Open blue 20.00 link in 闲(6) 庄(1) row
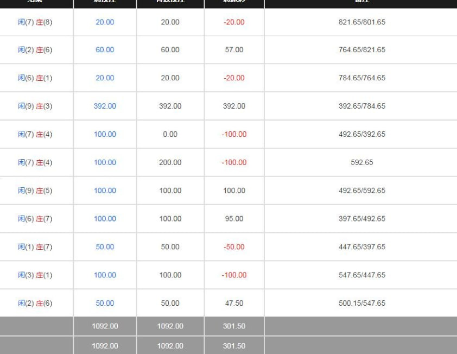The height and width of the screenshot is (354, 457). pyautogui.click(x=105, y=78)
